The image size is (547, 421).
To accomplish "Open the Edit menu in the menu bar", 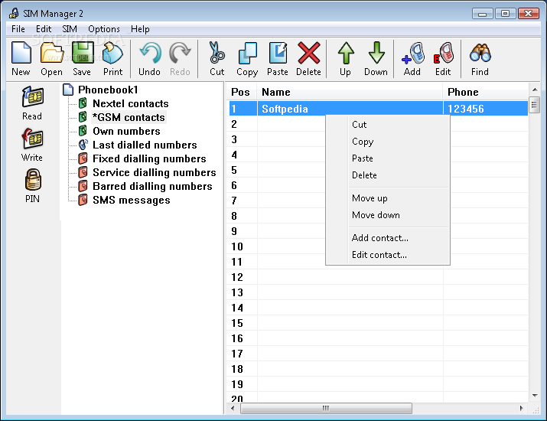I will [44, 29].
